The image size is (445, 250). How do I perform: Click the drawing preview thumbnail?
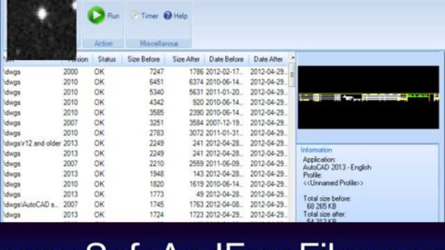[369, 97]
